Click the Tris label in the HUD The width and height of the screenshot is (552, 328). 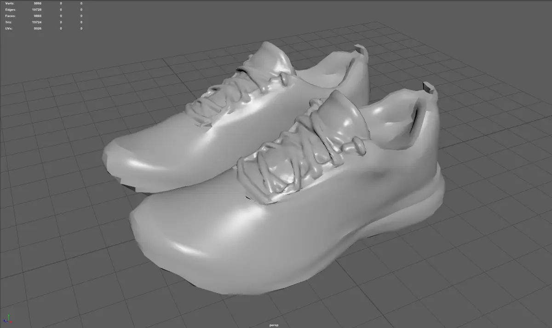click(9, 22)
